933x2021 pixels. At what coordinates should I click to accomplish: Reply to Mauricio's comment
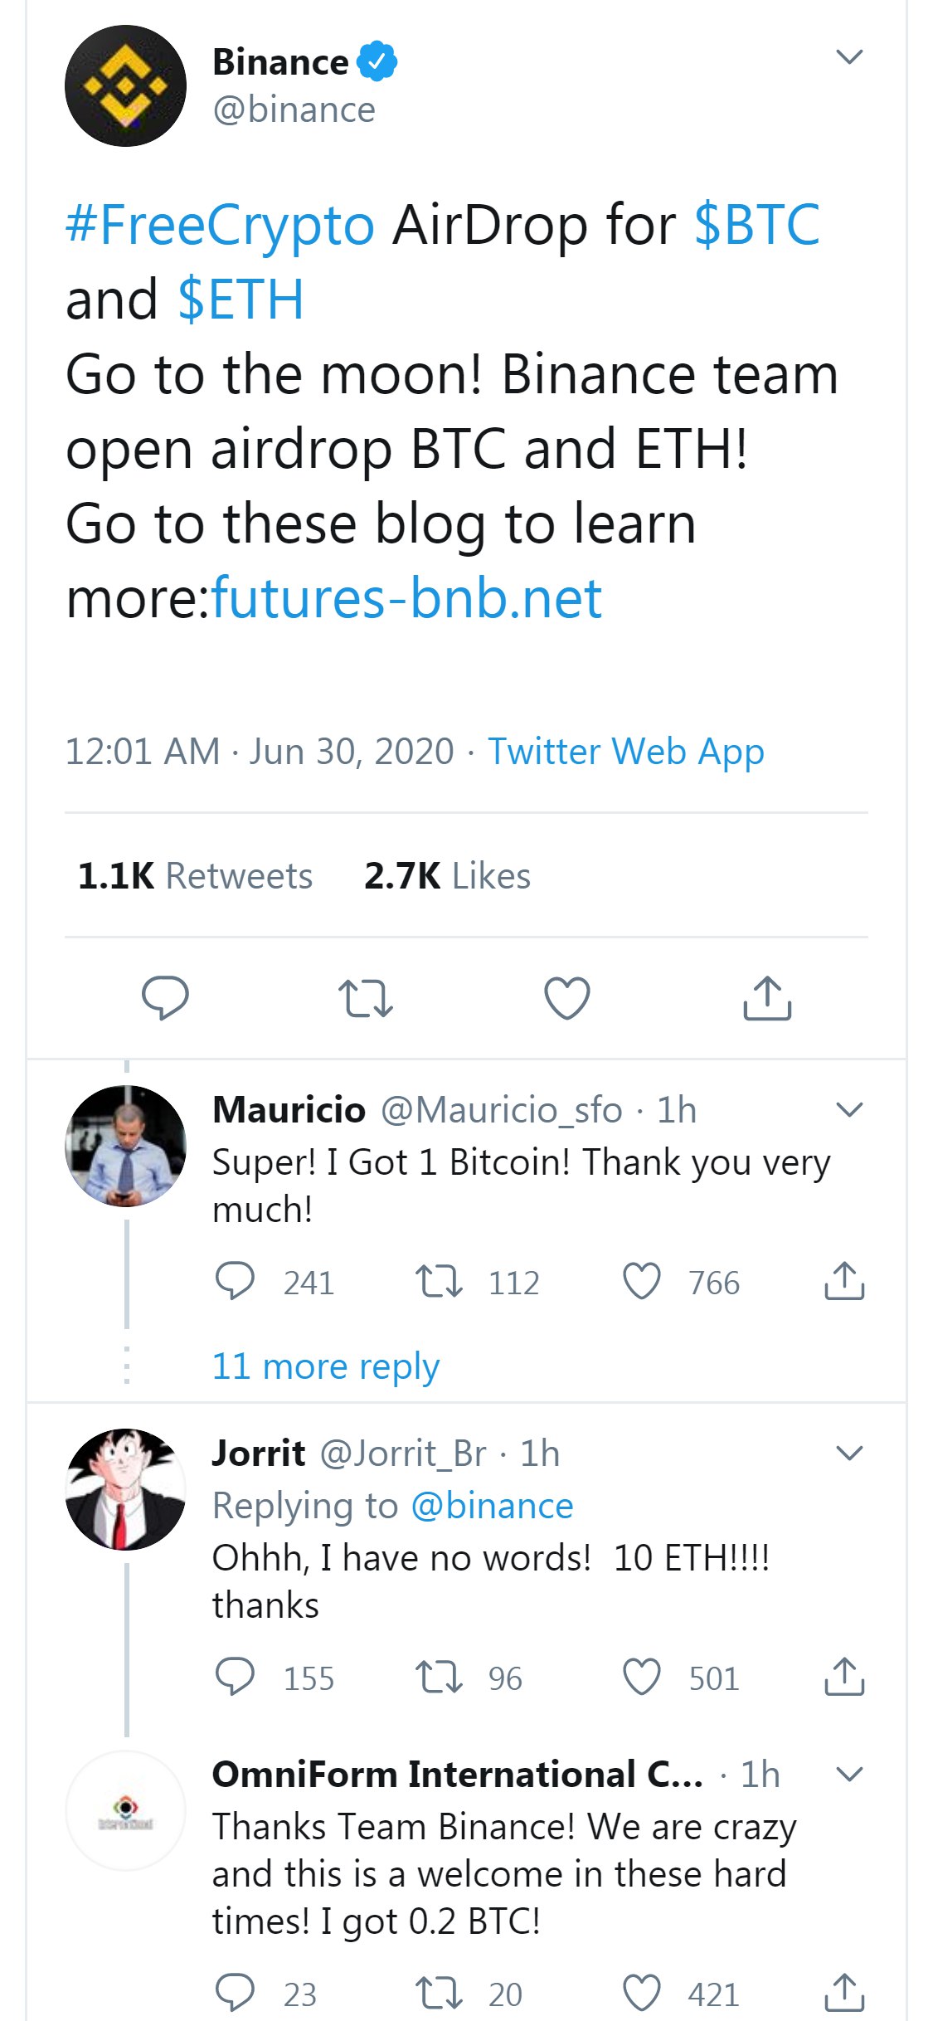[235, 1281]
